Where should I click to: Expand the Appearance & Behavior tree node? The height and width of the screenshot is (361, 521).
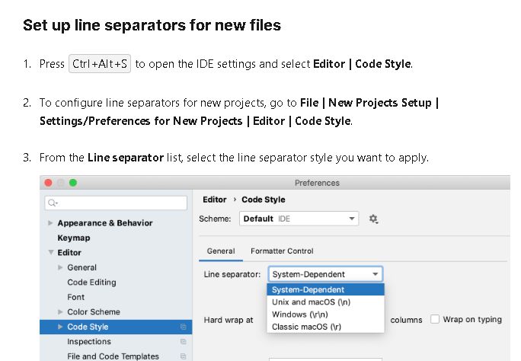[x=50, y=223]
